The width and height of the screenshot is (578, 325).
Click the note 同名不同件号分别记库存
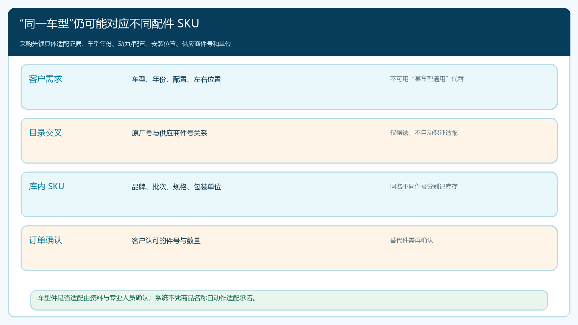[424, 186]
